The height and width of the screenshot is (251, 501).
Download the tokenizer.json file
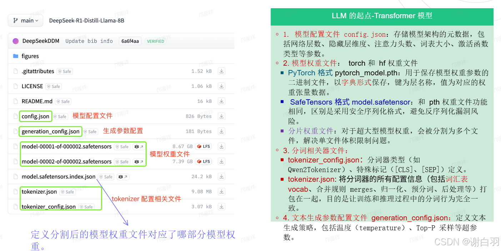(222, 191)
